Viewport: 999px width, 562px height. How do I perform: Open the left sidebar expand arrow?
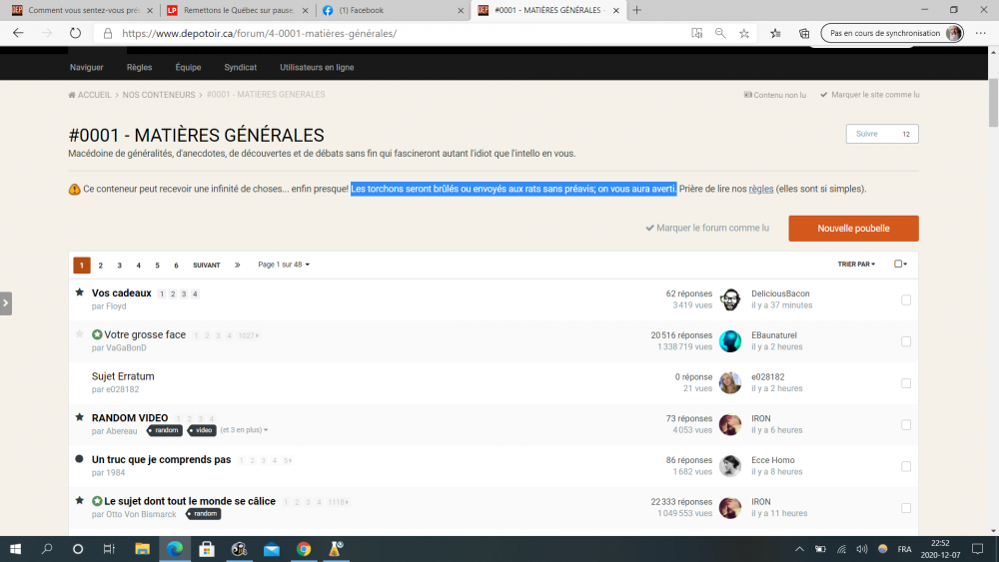point(6,302)
